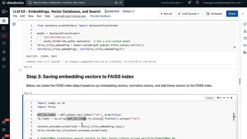The image size is (247, 139).
Task: Open the Run menu
Action: pos(39,16)
